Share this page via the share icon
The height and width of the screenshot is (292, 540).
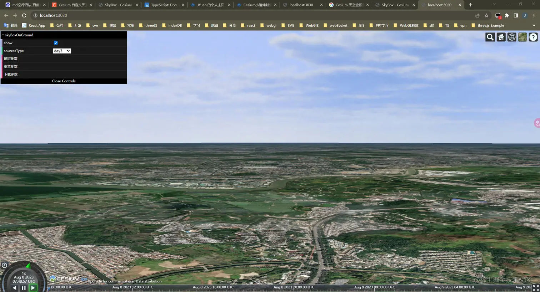tap(477, 15)
